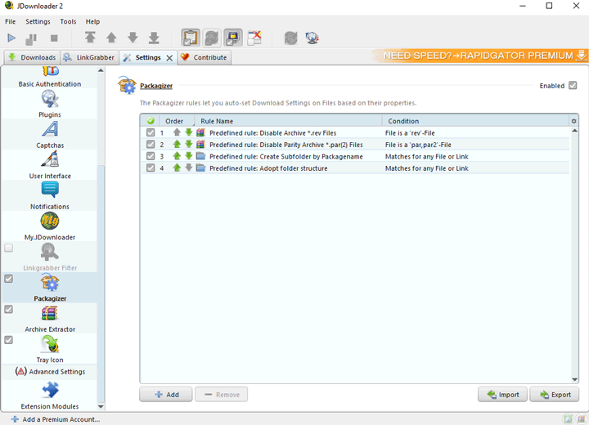Toggle clipboard observer toolbar icon

point(191,38)
